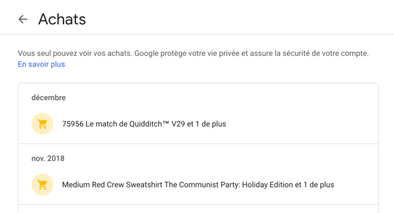Click the "Vous seul pouvez voir vos achats" sentence
The height and width of the screenshot is (213, 394).
(x=74, y=54)
